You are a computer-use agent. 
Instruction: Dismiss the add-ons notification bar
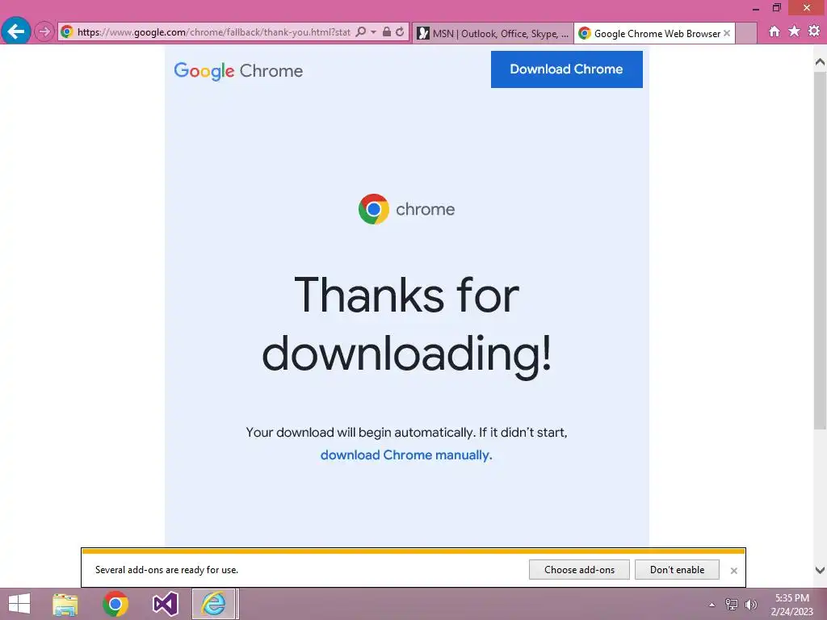pos(733,571)
